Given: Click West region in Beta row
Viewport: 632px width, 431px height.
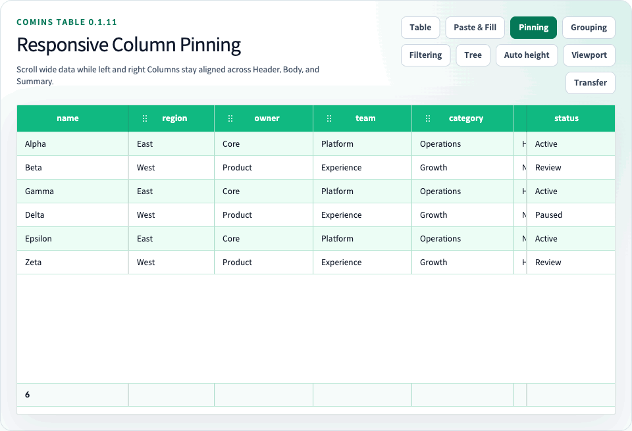Looking at the screenshot, I should coord(171,168).
